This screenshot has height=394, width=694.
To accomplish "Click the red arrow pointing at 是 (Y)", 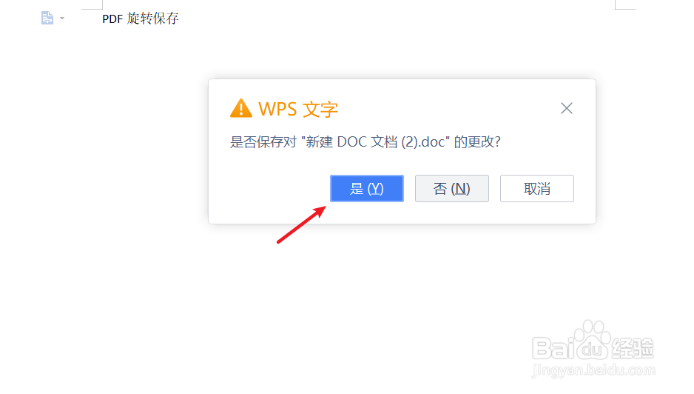I will coord(301,224).
